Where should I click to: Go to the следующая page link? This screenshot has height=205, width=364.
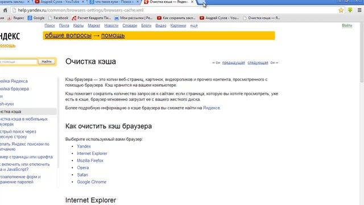(x=258, y=63)
